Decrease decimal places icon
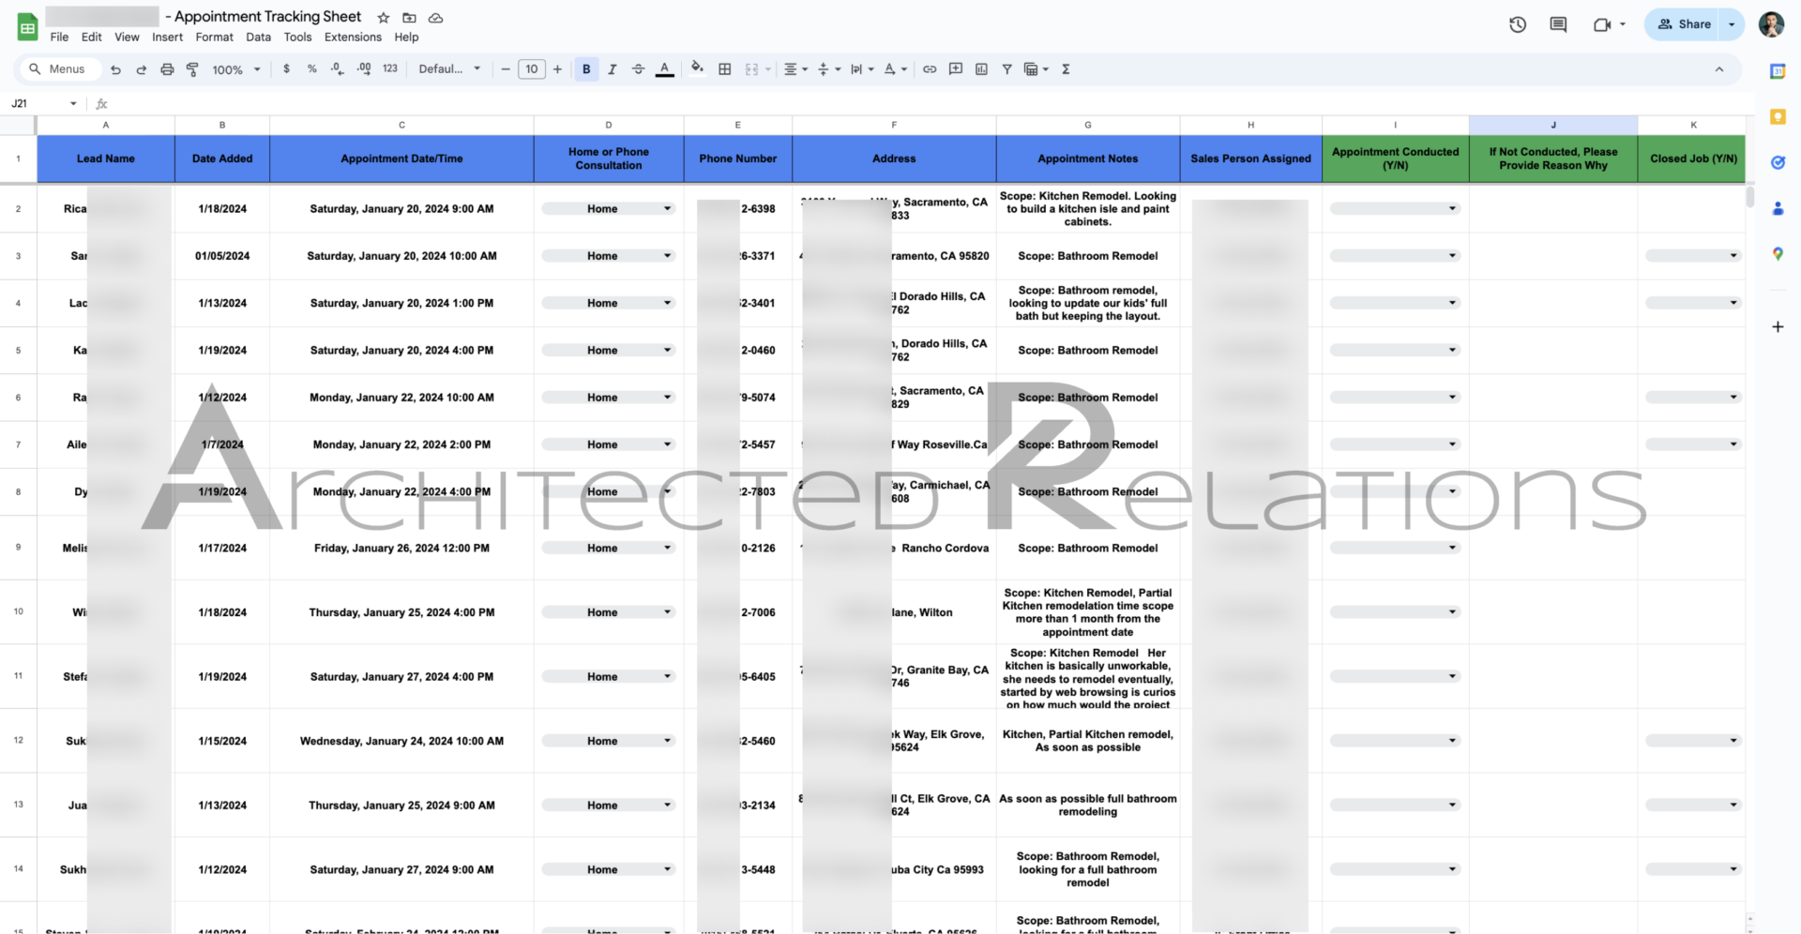1801x934 pixels. [x=338, y=69]
